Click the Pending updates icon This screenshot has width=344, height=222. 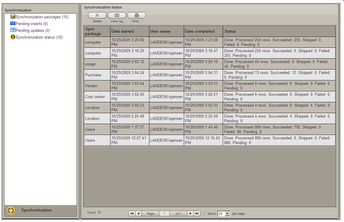click(13, 30)
